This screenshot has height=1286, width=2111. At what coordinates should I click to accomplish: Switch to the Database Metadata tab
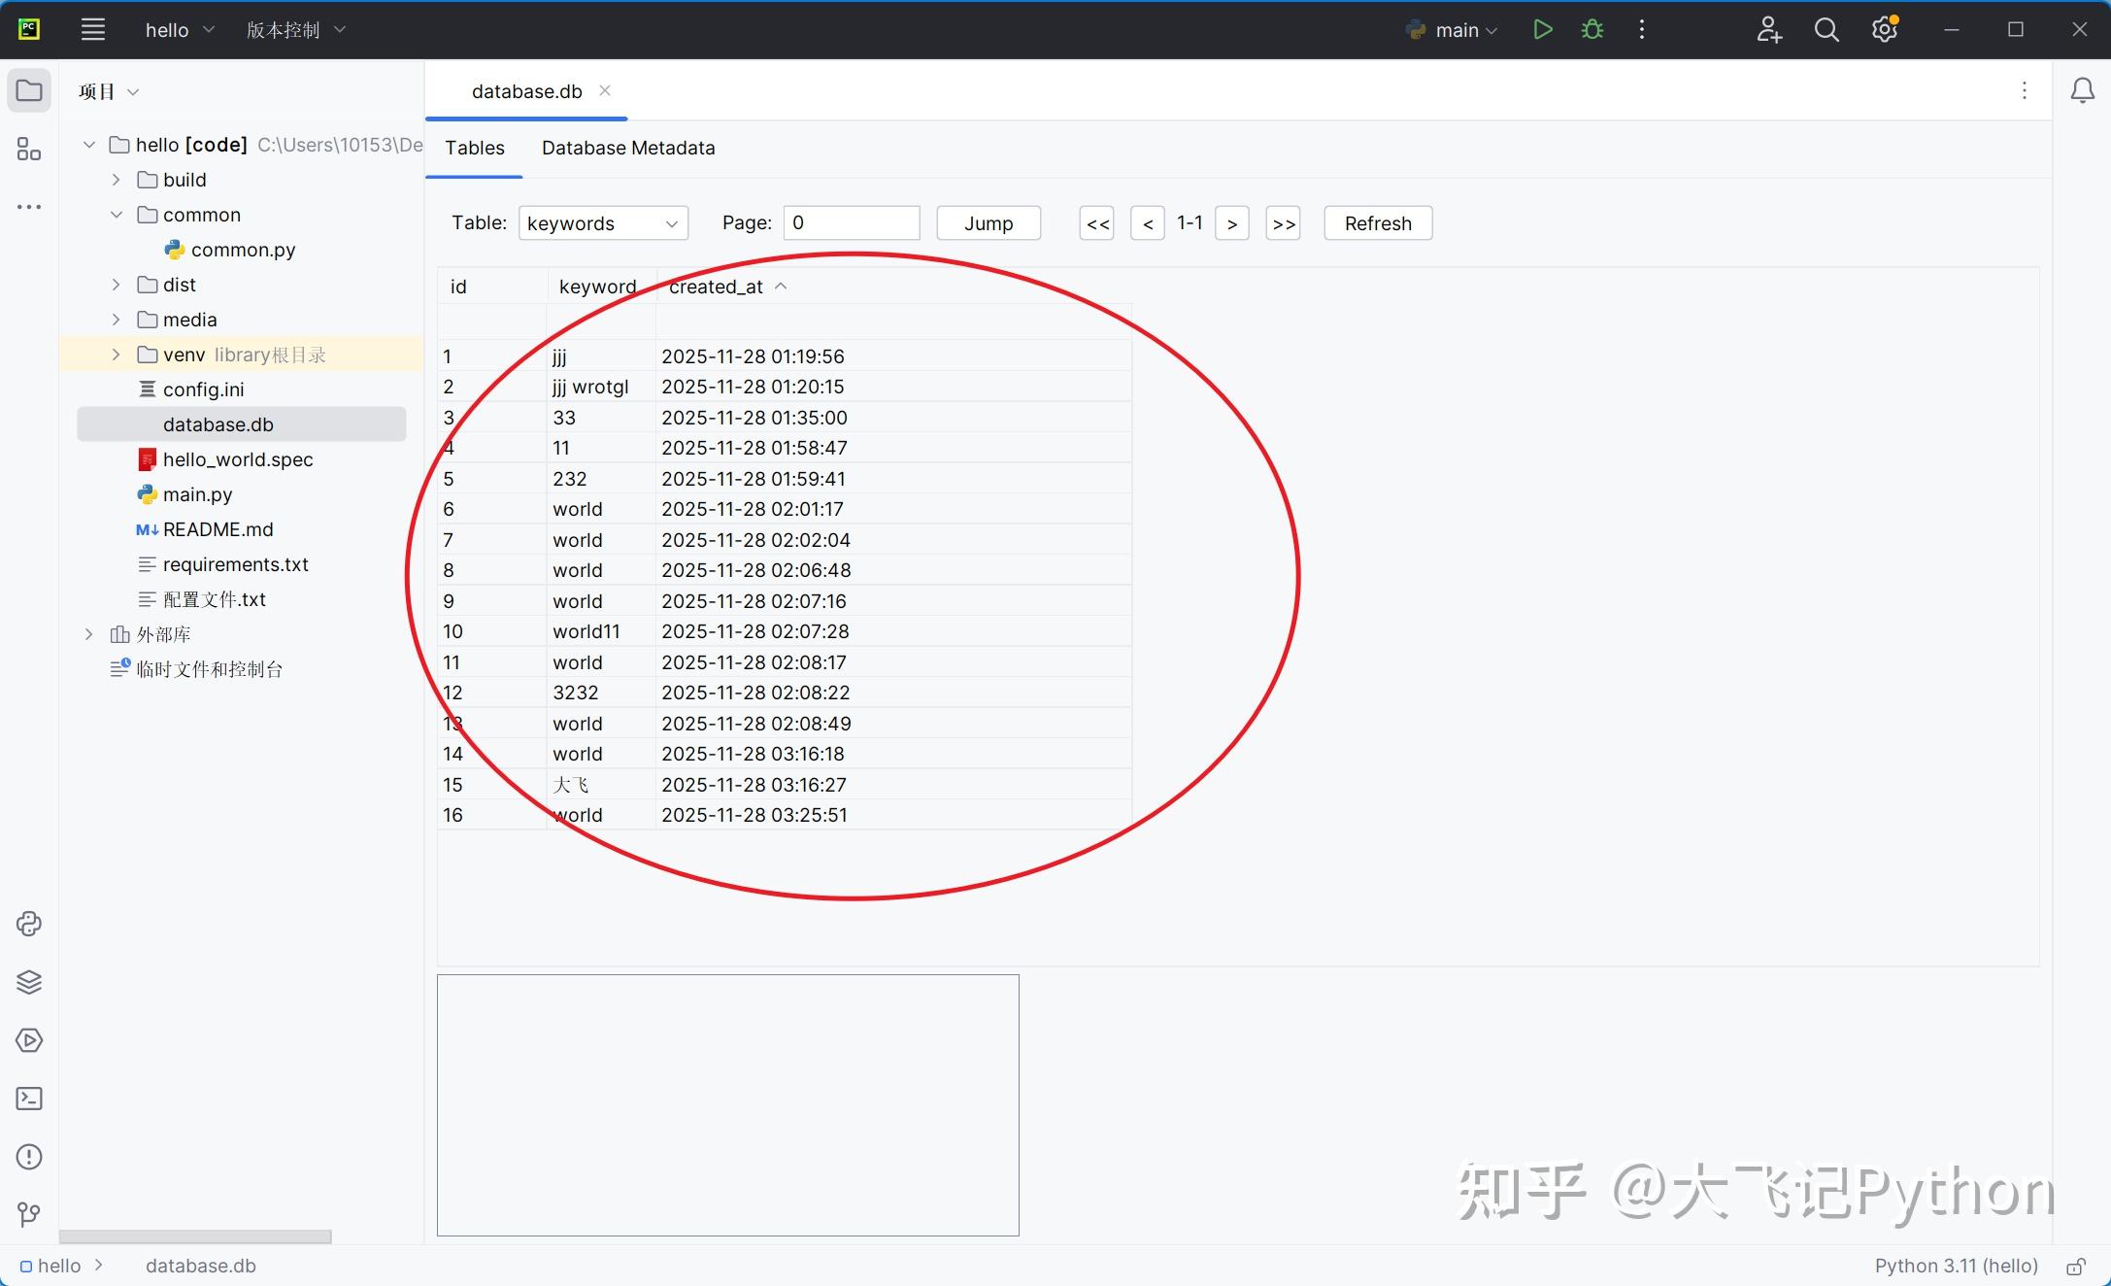pyautogui.click(x=627, y=148)
